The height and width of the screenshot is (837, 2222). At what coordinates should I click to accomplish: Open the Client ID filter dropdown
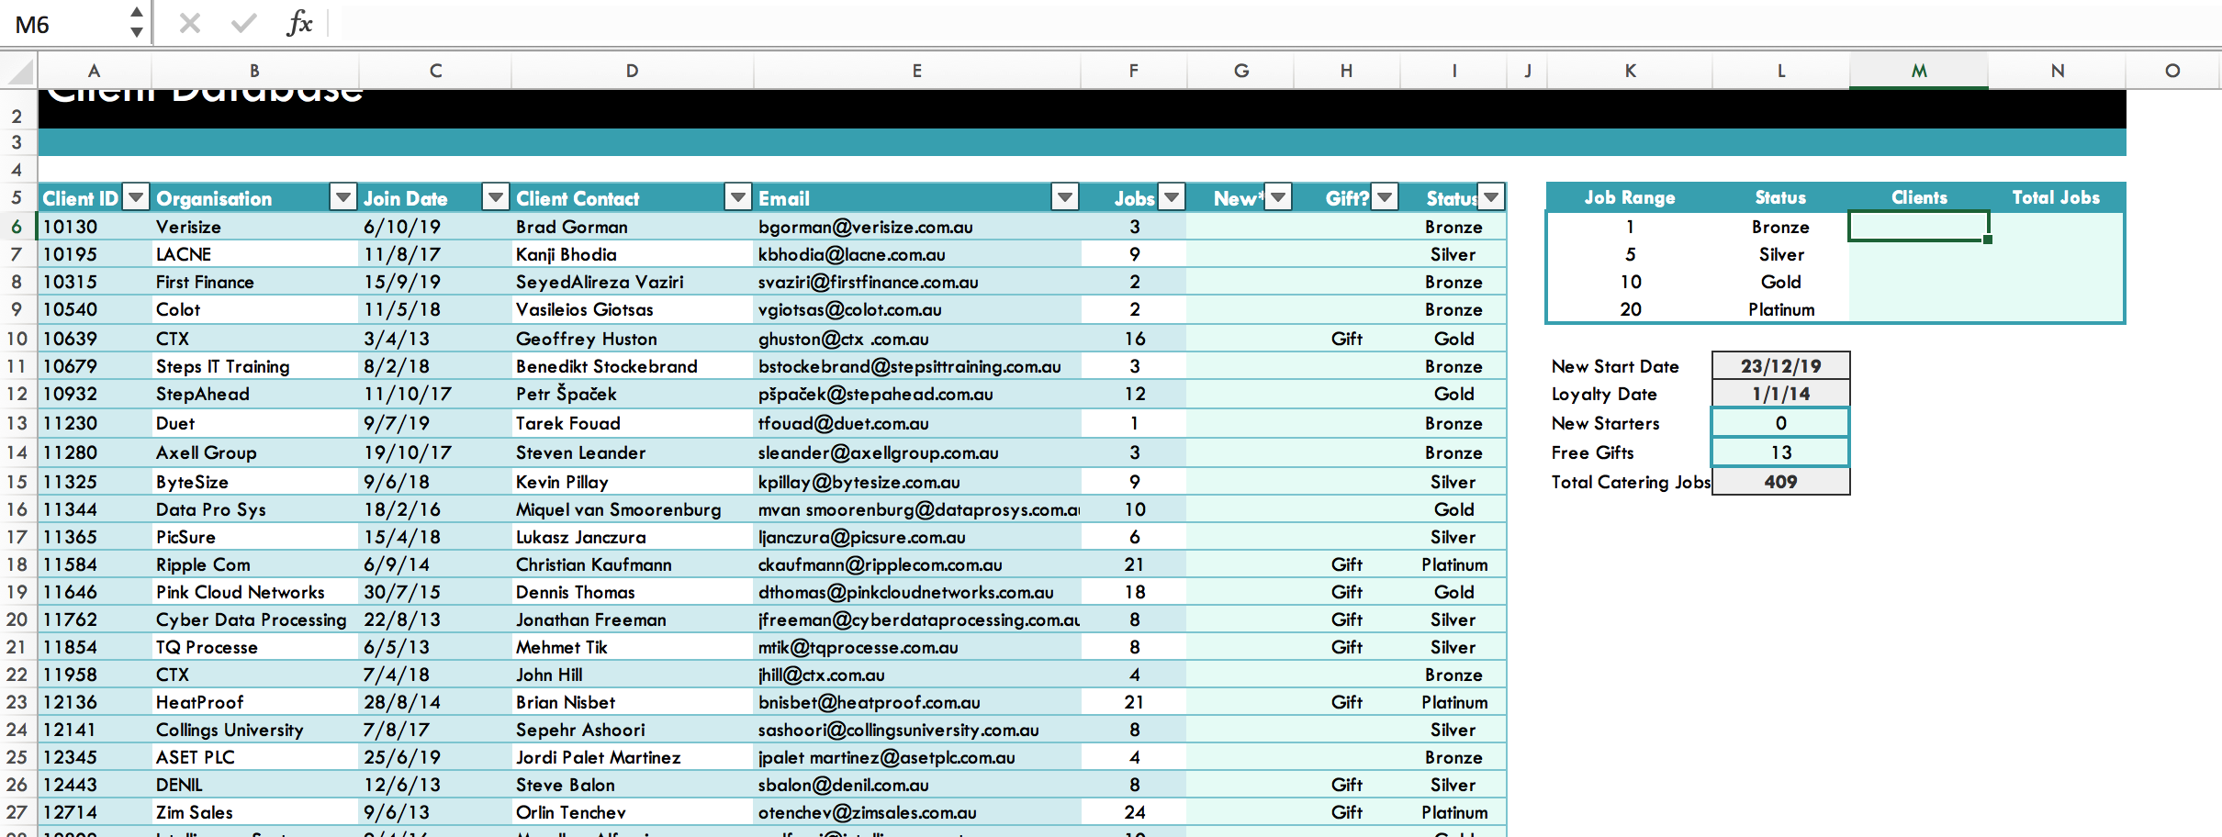(x=134, y=196)
